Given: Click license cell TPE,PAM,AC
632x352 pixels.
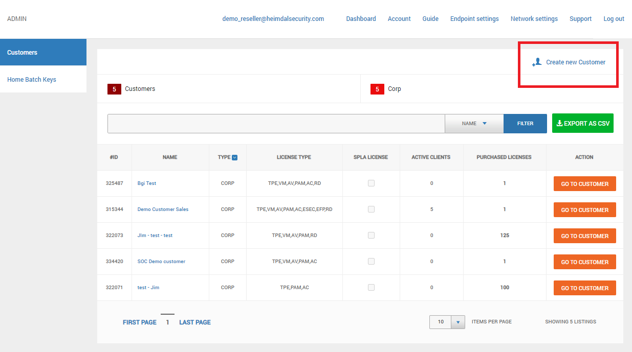Looking at the screenshot, I should coord(294,288).
